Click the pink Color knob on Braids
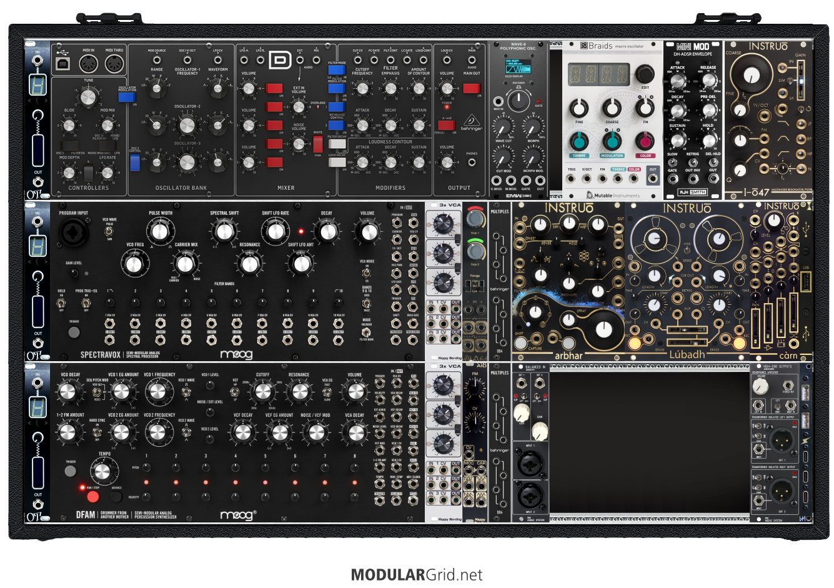The height and width of the screenshot is (588, 834). click(645, 140)
